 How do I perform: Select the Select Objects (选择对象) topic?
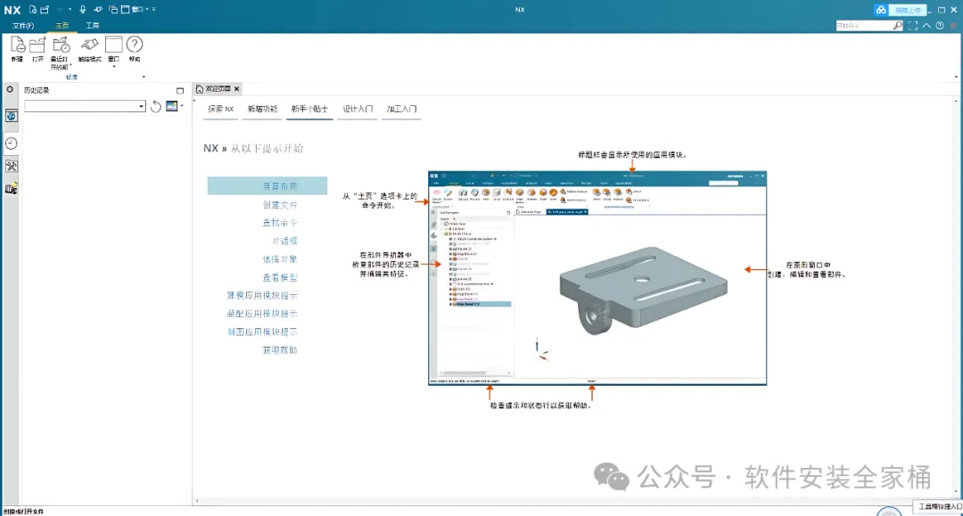tap(280, 259)
